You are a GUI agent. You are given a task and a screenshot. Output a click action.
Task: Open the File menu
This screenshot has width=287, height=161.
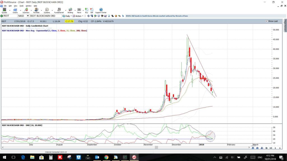click(x=5, y=6)
